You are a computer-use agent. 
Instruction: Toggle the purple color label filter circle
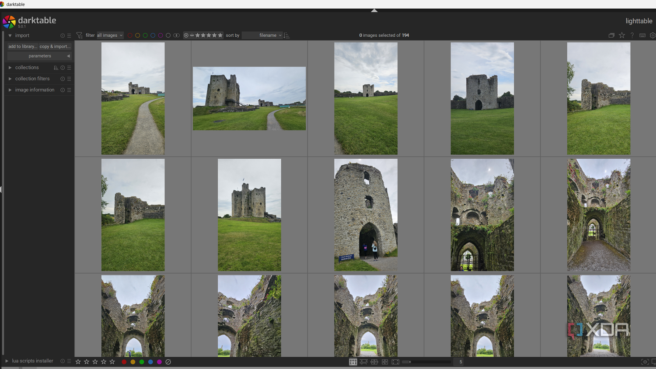[x=161, y=35]
